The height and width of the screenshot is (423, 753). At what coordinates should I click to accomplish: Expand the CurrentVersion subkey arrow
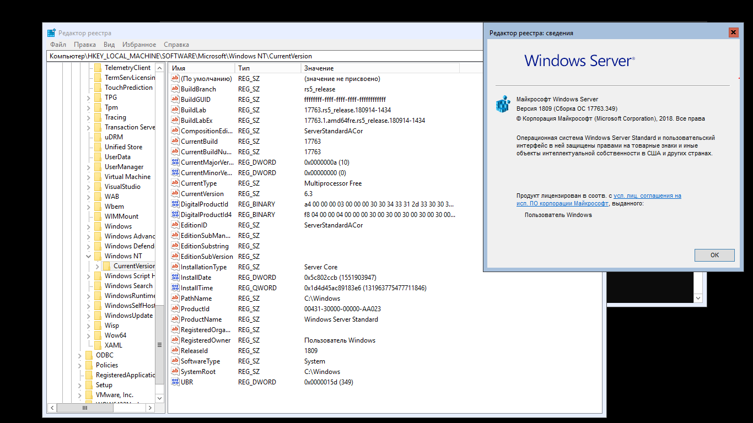(x=98, y=266)
